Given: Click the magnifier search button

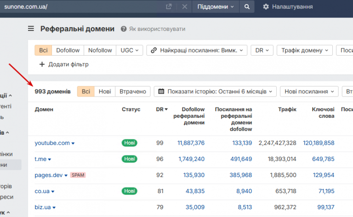Looking at the screenshot, I should 247,7.
